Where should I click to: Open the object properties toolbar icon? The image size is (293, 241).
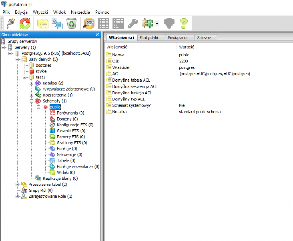43,24
